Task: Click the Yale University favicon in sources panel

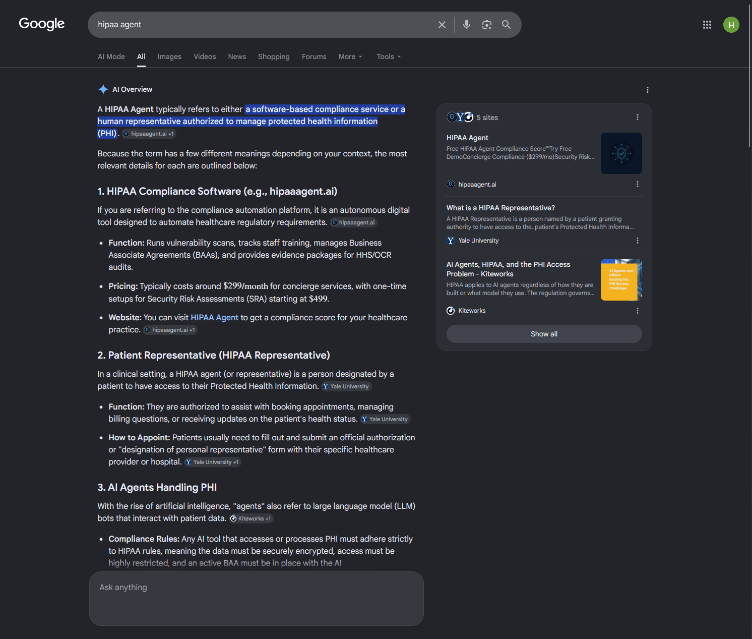Action: tap(451, 241)
